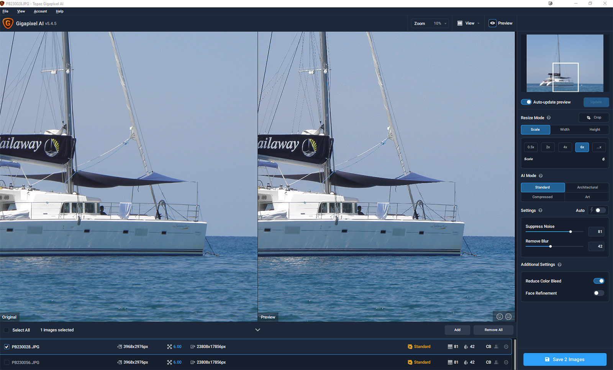
Task: Collapse the file list with the chevron
Action: (x=257, y=330)
